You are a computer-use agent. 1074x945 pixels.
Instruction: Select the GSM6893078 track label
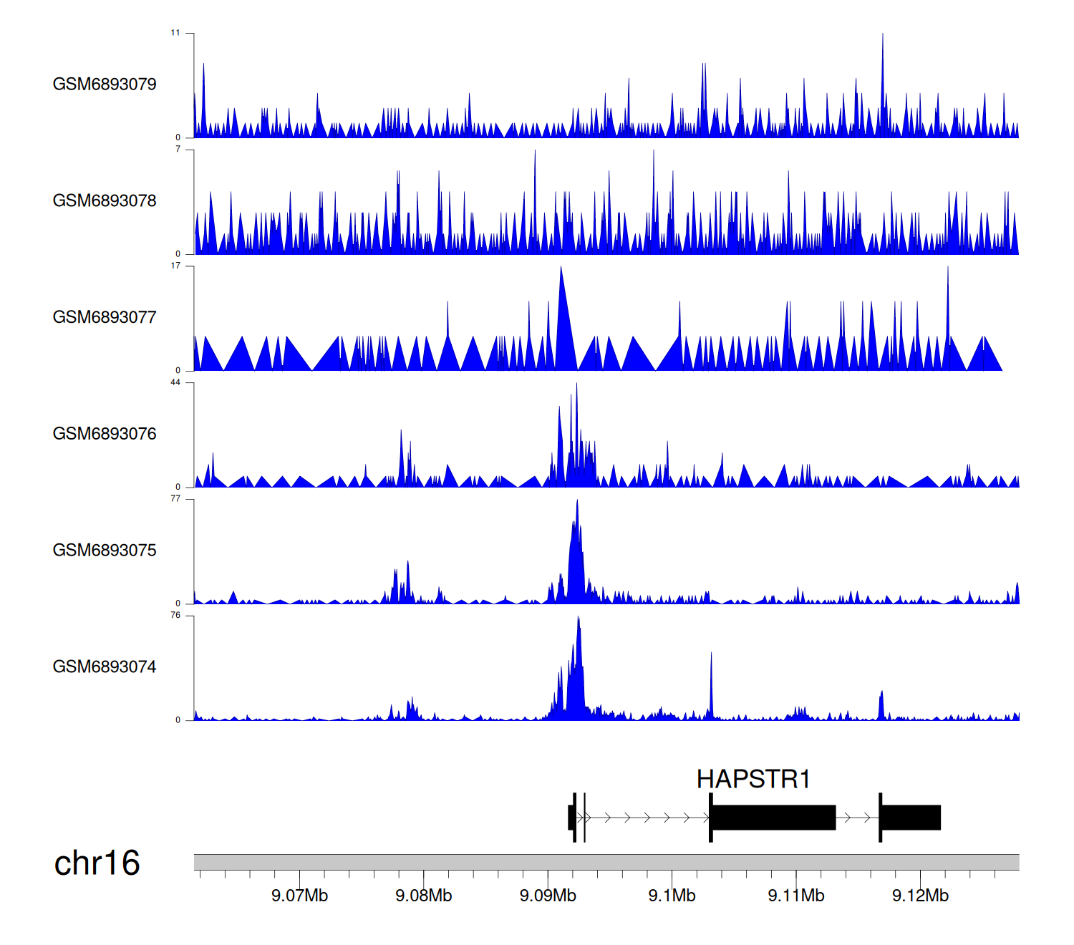click(x=105, y=201)
